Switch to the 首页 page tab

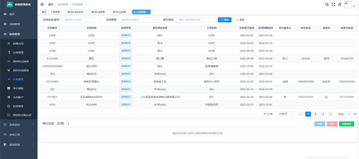(44, 12)
